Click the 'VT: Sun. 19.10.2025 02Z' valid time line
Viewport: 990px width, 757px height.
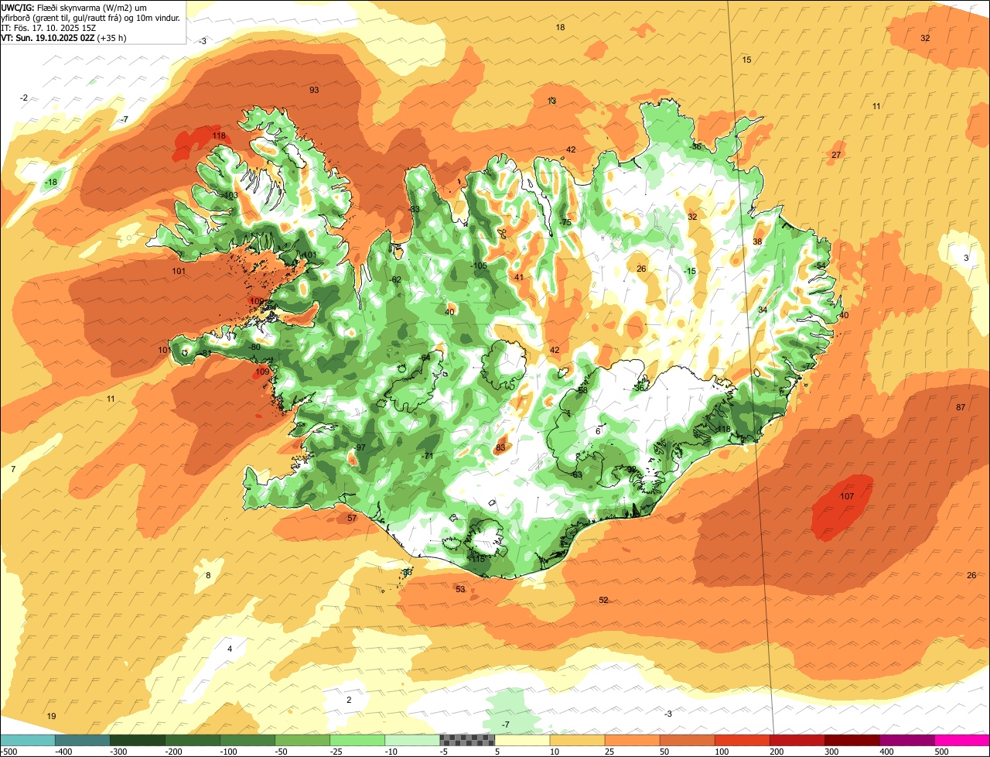64,37
